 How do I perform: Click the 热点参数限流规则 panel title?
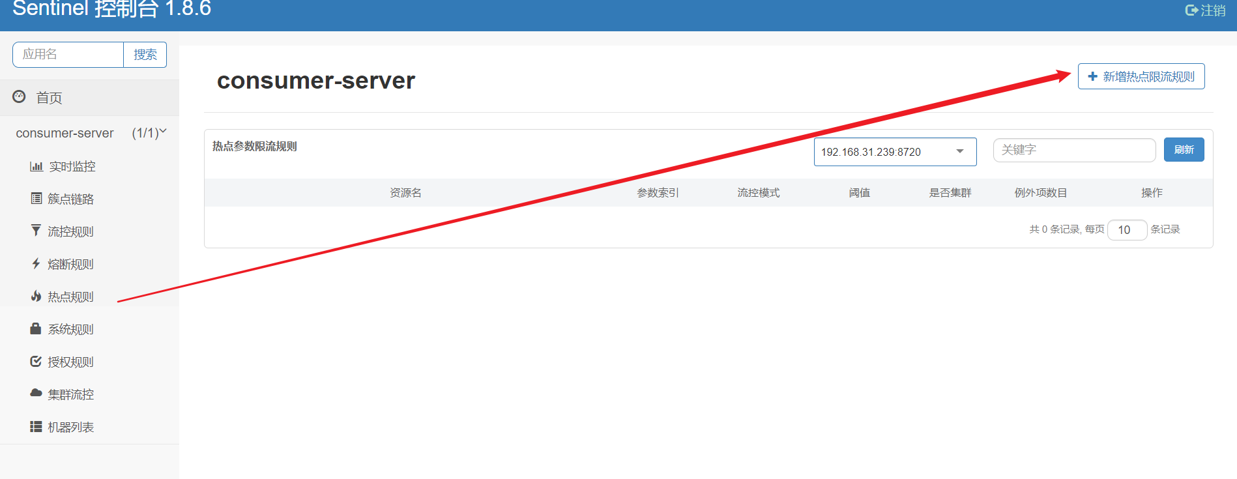(x=254, y=147)
